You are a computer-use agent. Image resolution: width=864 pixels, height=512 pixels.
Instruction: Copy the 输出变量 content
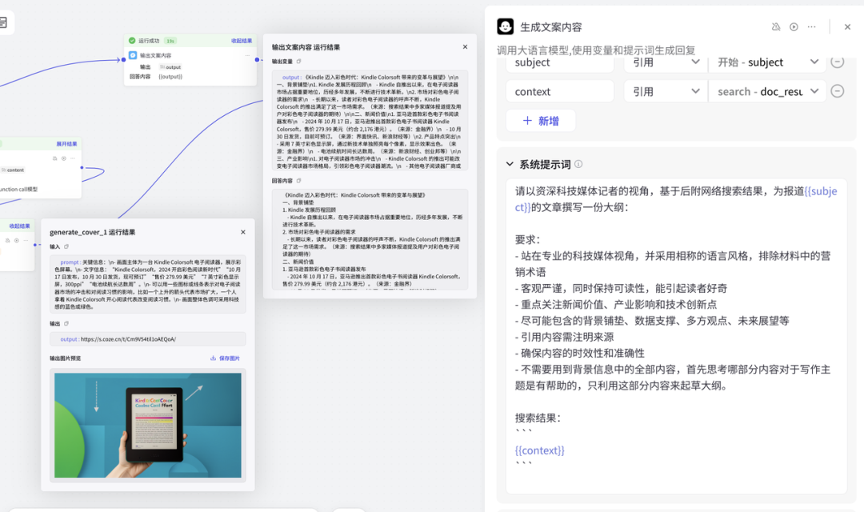(298, 61)
